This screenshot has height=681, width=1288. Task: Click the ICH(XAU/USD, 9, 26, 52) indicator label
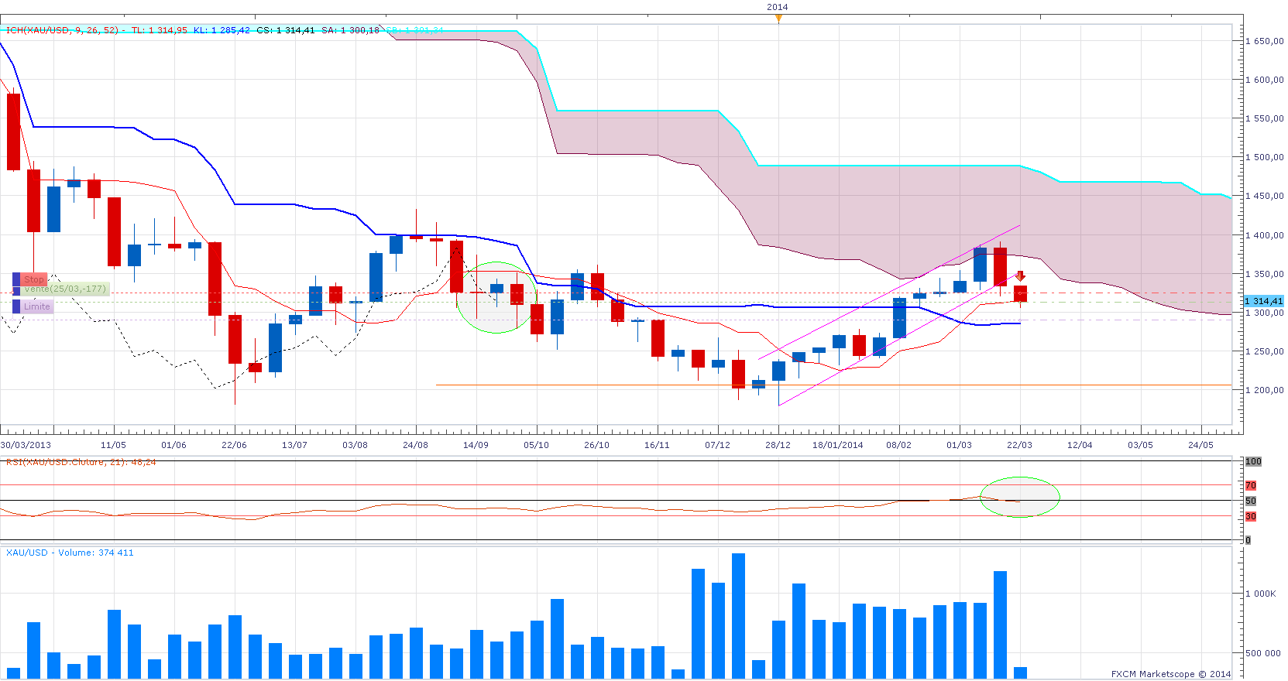pos(63,30)
